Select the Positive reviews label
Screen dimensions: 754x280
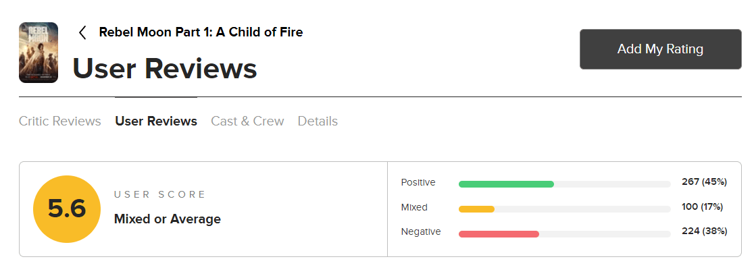point(418,182)
